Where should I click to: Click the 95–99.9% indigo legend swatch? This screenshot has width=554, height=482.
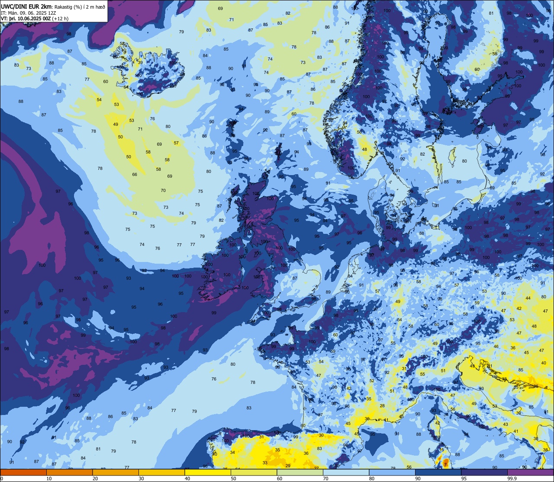[484, 472]
